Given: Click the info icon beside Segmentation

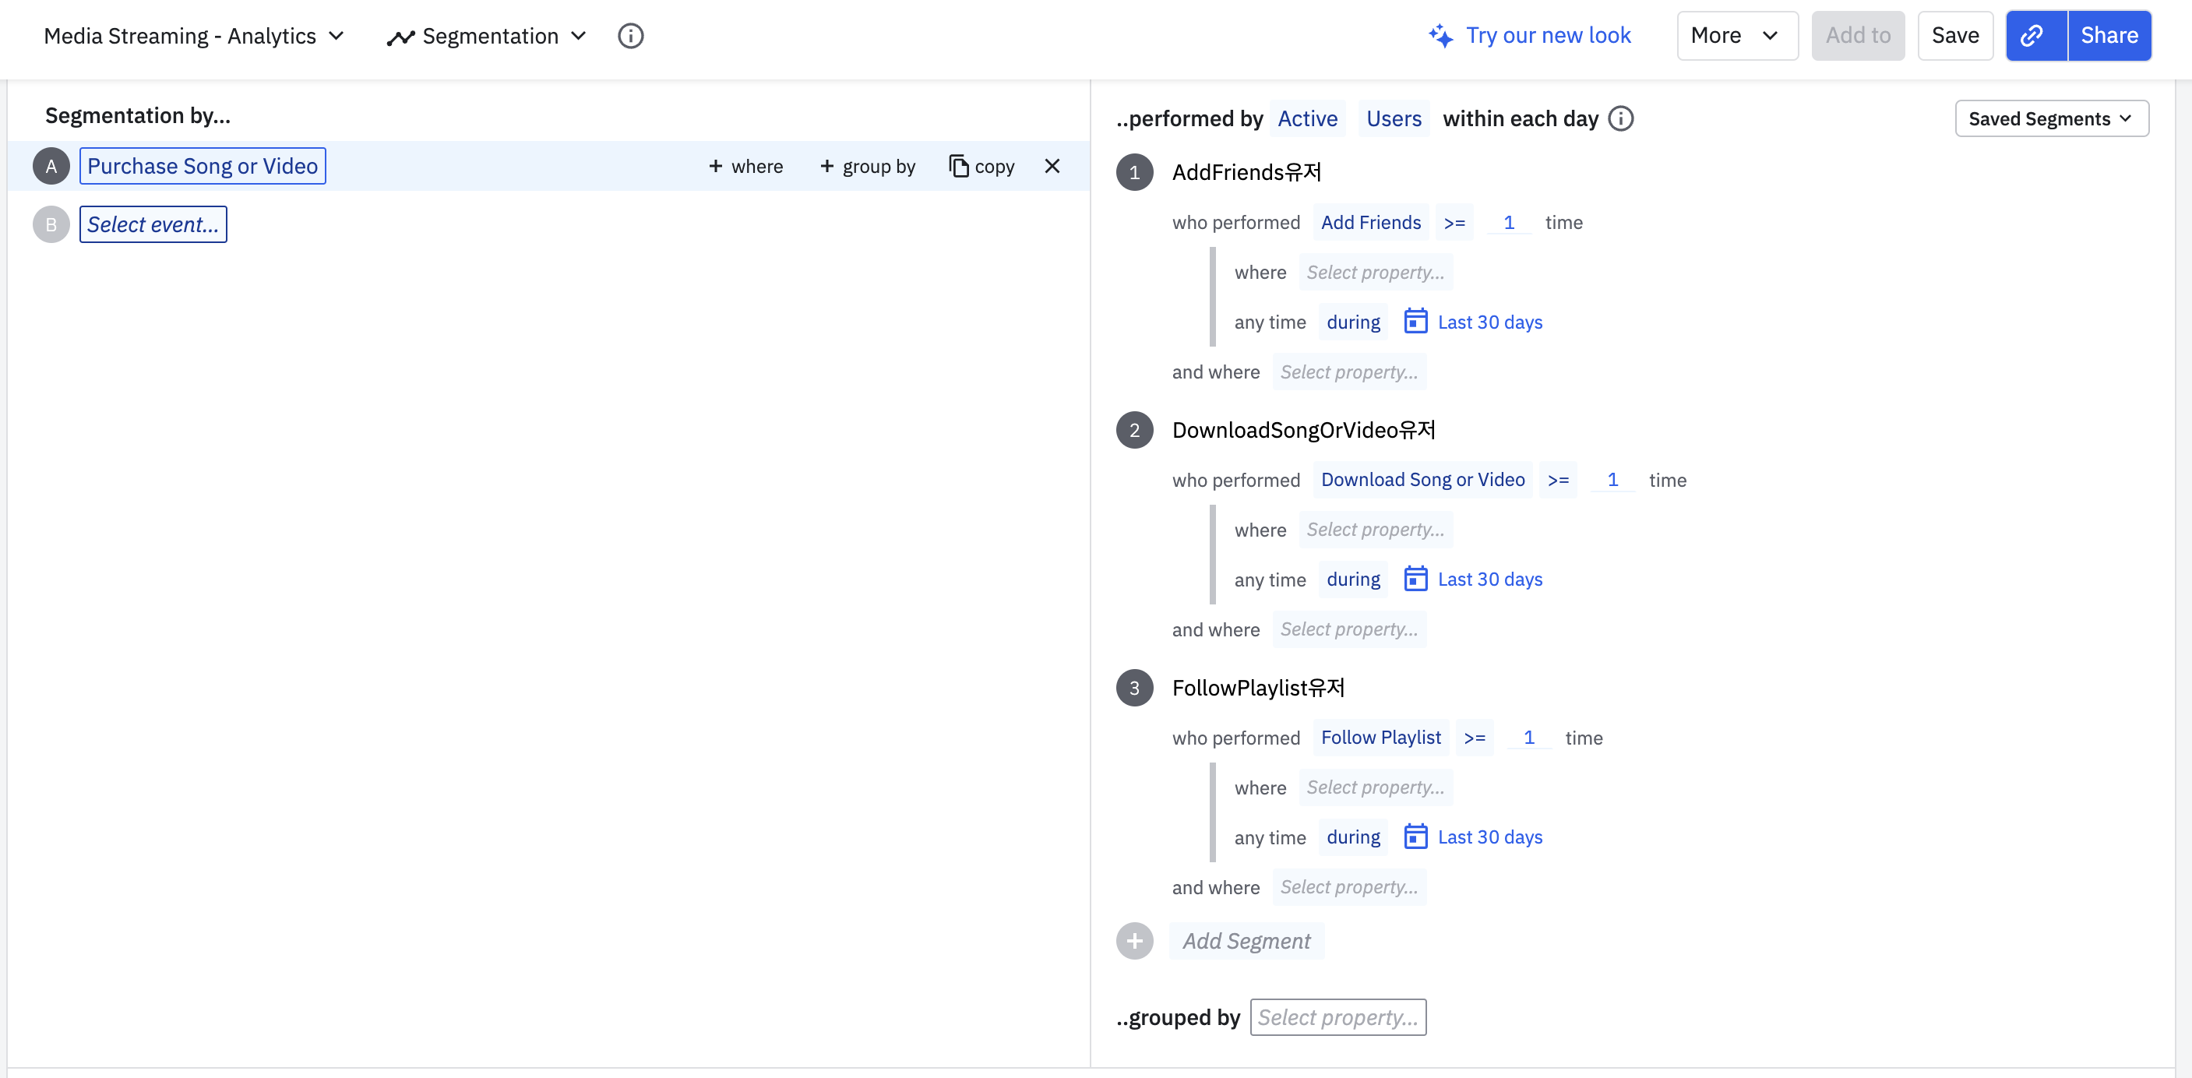Looking at the screenshot, I should click(629, 36).
